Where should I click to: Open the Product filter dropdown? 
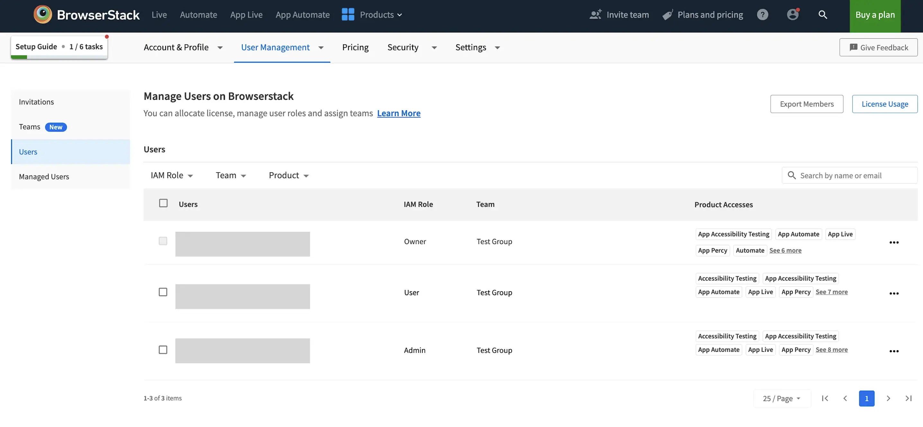coord(289,175)
